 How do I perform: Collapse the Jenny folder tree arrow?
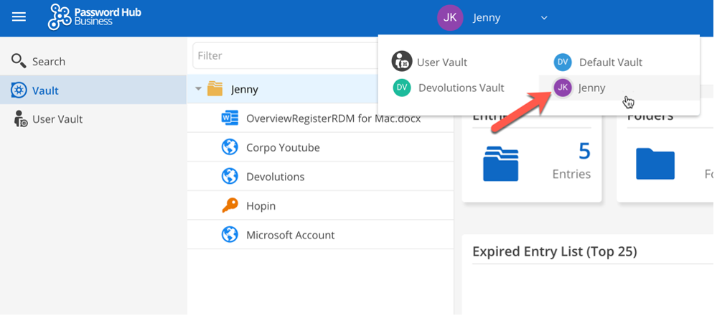(x=198, y=90)
